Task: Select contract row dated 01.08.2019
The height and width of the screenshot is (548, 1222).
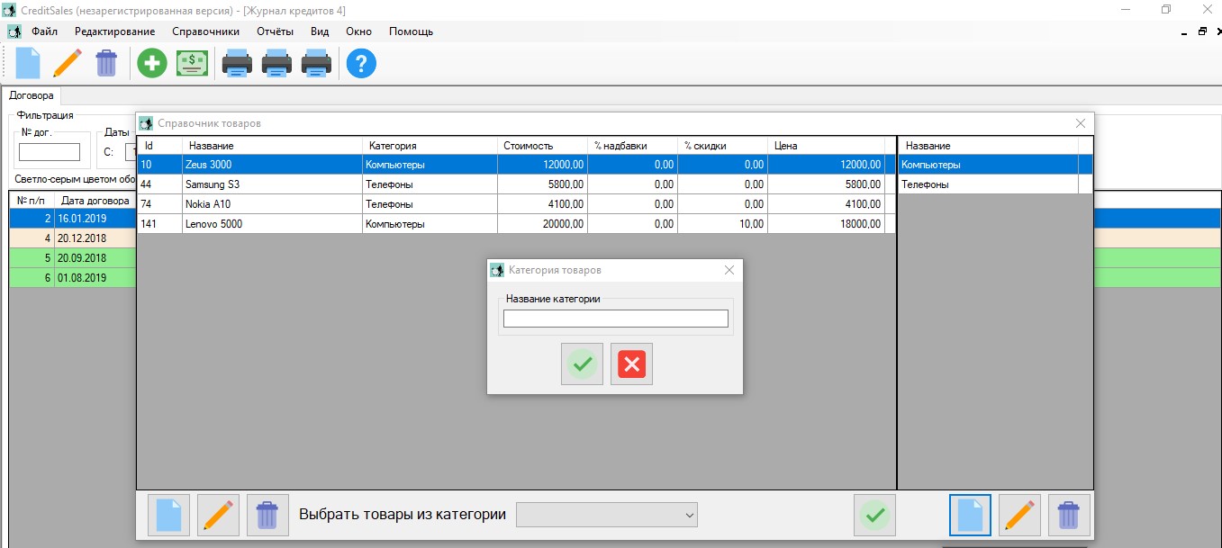Action: pyautogui.click(x=72, y=278)
